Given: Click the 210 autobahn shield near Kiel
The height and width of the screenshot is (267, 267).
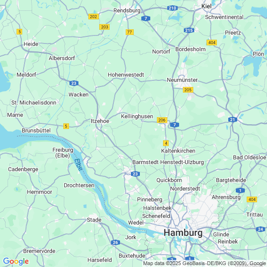Looking at the screenshot, I should pyautogui.click(x=172, y=8).
